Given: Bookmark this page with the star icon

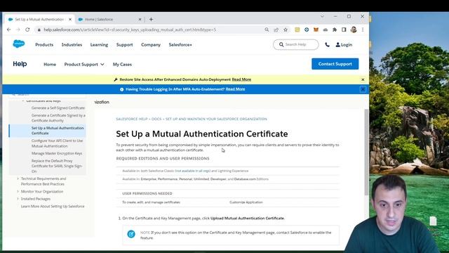Looking at the screenshot, I should click(x=286, y=30).
